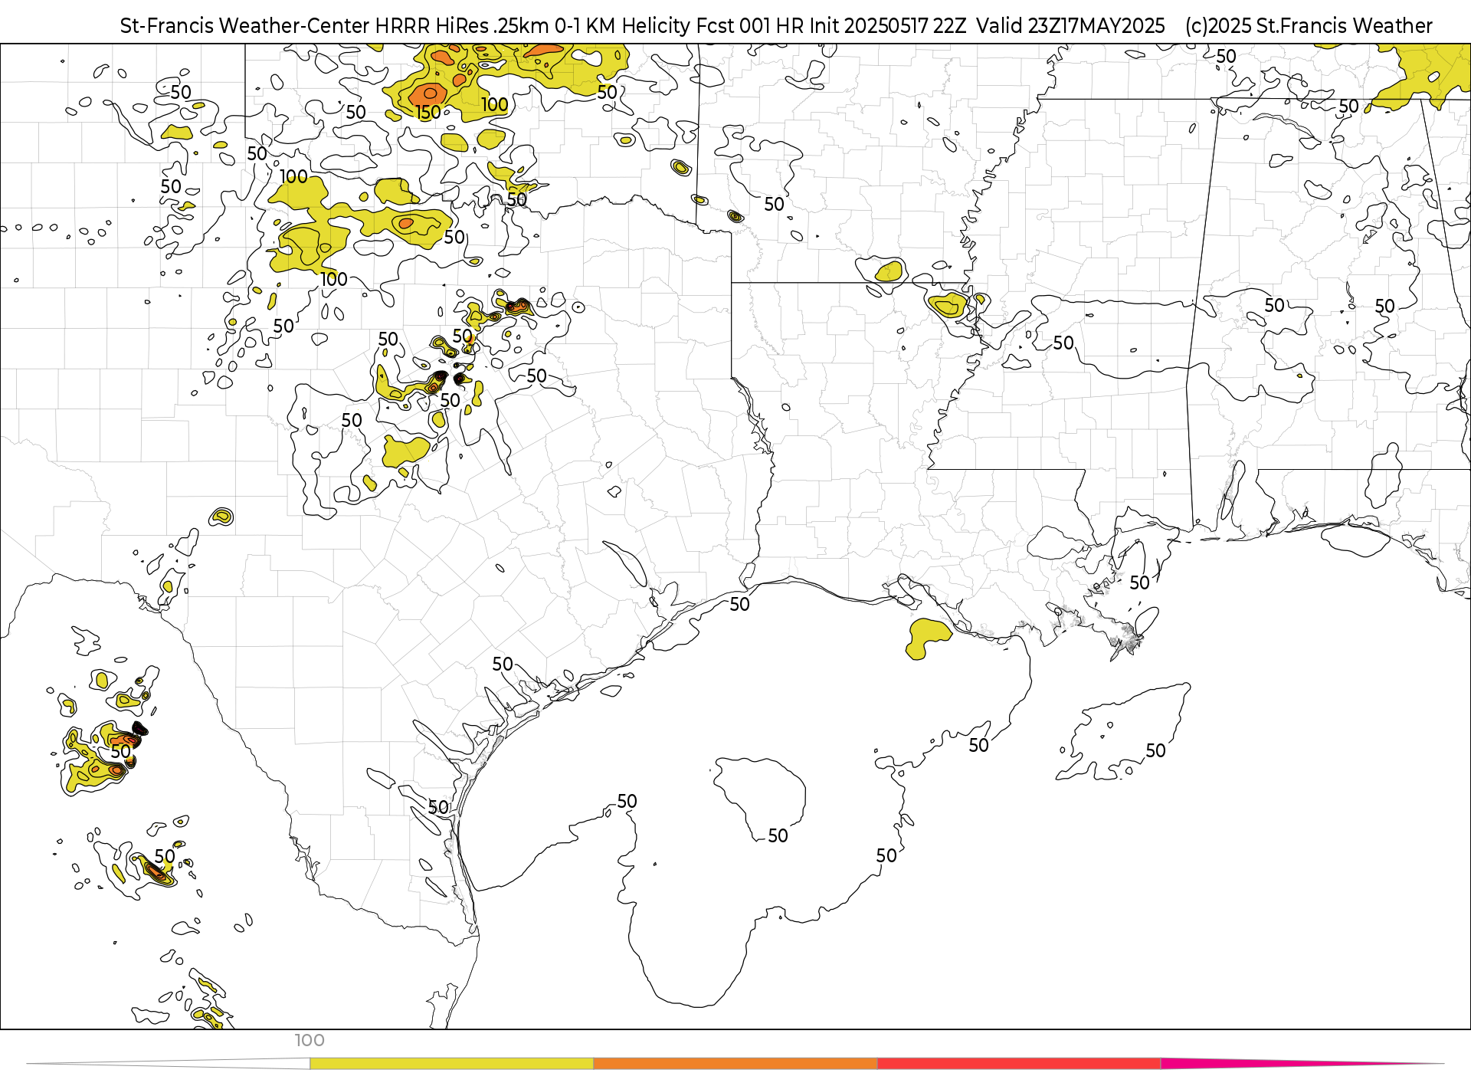The width and height of the screenshot is (1471, 1073).
Task: Click the gray '100' color bar label
Action: coord(310,1041)
